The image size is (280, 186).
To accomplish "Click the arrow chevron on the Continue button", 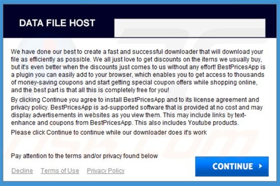I will click(x=261, y=166).
